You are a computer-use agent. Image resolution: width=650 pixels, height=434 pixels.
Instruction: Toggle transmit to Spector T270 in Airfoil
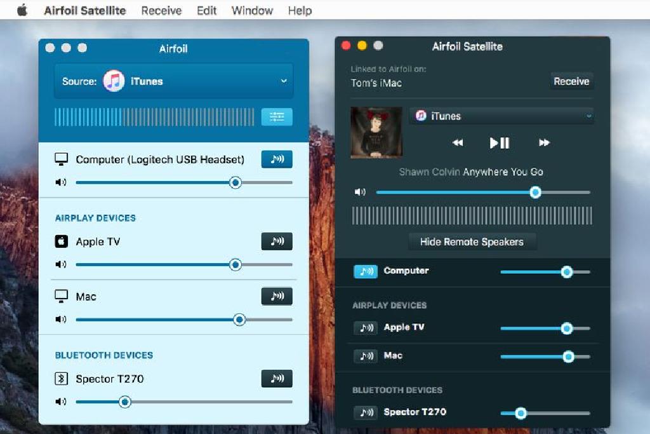coord(277,379)
